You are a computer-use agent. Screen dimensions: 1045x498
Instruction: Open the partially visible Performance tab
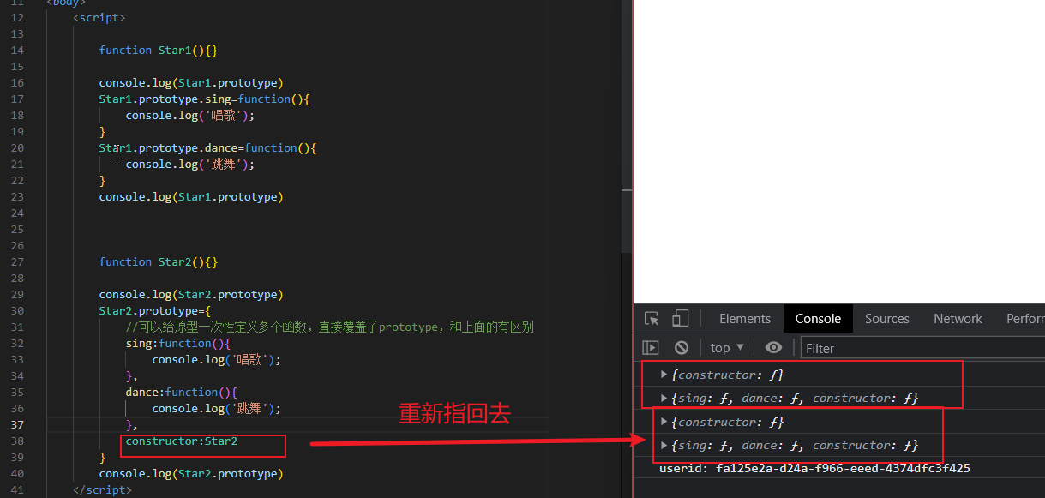(x=1025, y=319)
